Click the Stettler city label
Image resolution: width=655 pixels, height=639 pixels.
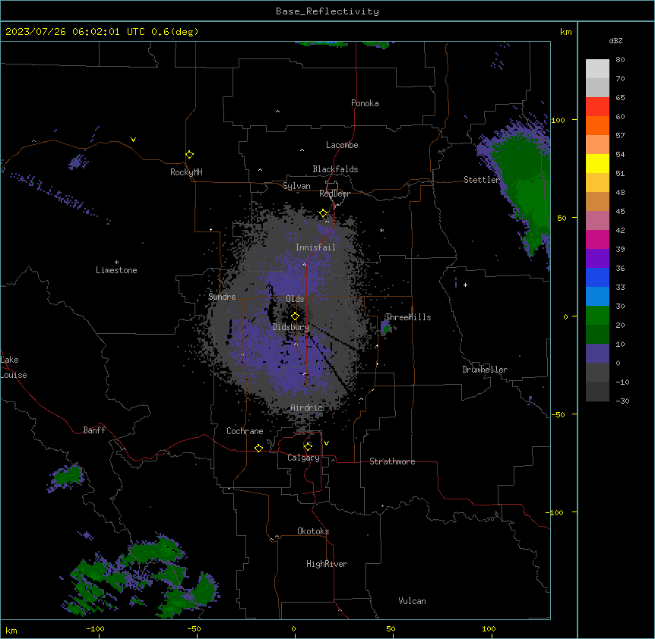tap(482, 180)
